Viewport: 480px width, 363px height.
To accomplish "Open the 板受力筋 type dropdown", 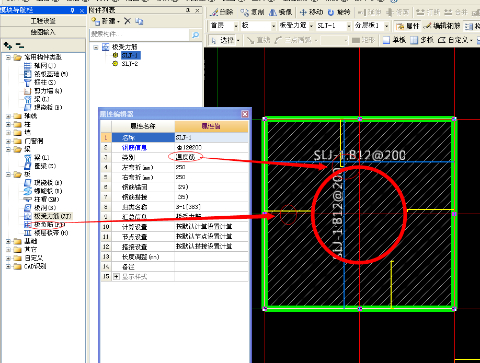I will pos(311,26).
